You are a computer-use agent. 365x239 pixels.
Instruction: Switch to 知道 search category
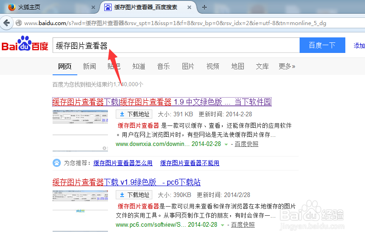pos(139,66)
